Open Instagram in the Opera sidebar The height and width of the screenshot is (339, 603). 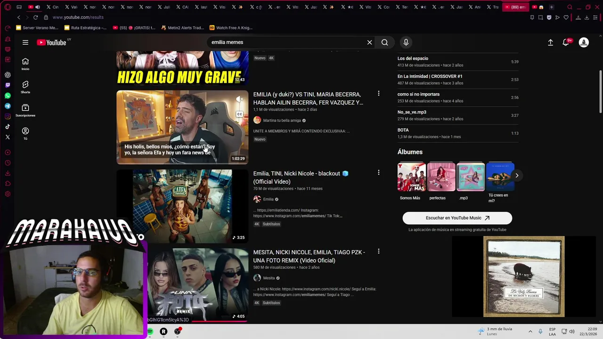pyautogui.click(x=8, y=116)
